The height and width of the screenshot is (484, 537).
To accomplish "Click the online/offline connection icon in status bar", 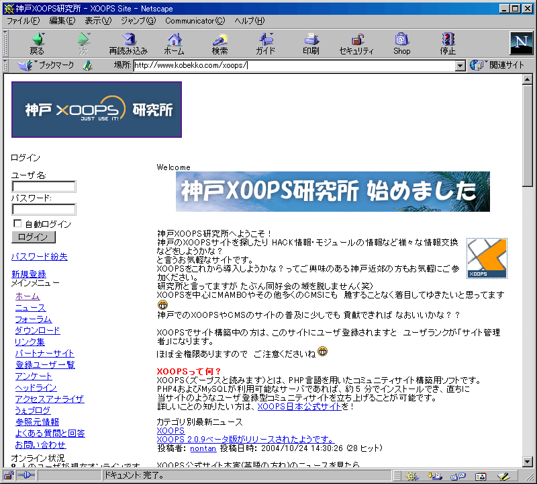I will click(x=26, y=475).
